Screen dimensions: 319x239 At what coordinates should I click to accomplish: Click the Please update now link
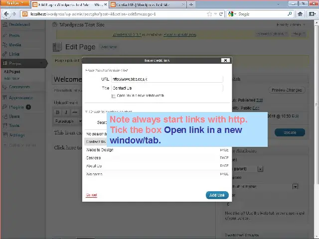coord(180,34)
